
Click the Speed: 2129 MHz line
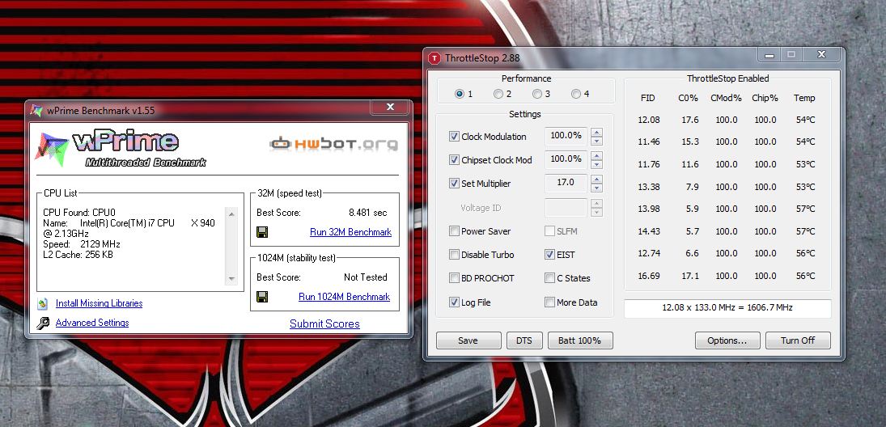pyautogui.click(x=82, y=244)
